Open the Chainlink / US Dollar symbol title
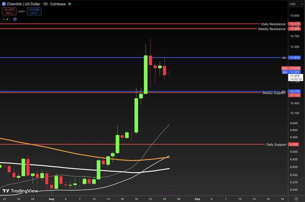 23,4
